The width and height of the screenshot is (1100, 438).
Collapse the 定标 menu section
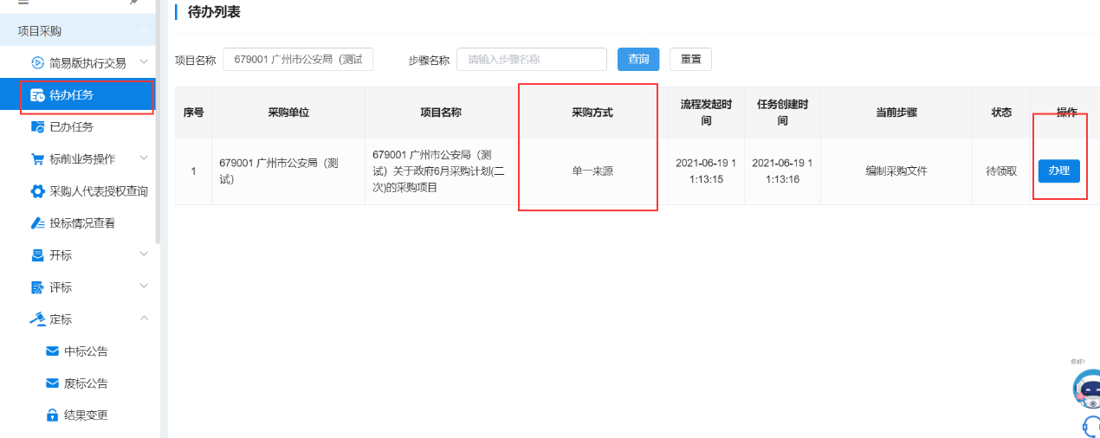(x=144, y=319)
